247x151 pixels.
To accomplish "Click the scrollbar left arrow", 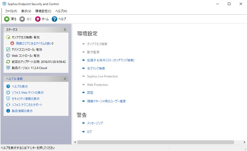I will [x=75, y=142].
